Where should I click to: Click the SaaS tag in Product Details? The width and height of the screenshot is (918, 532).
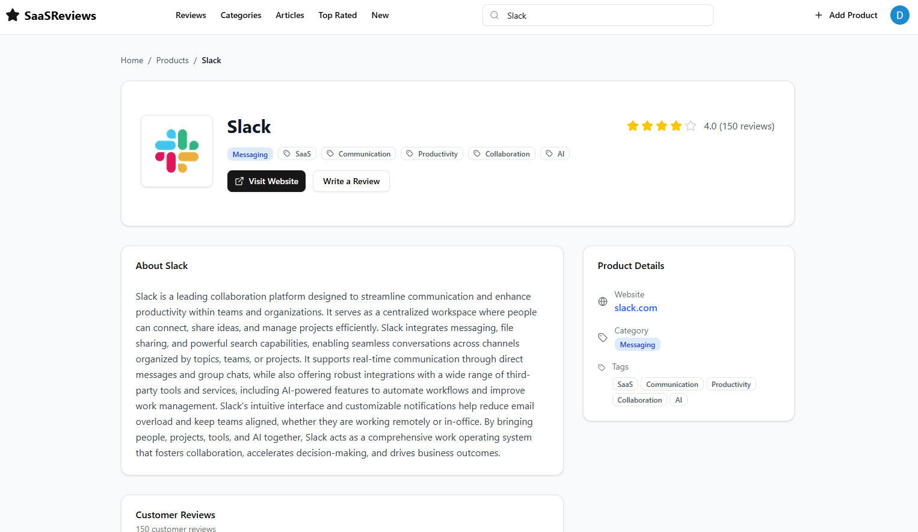tap(625, 384)
